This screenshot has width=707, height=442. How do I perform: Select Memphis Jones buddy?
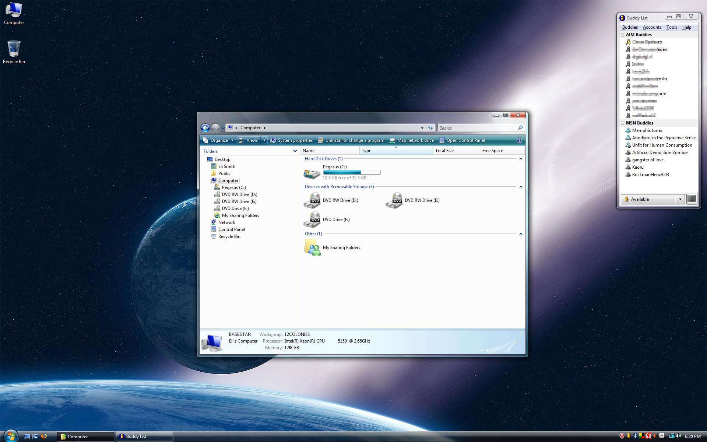(647, 130)
